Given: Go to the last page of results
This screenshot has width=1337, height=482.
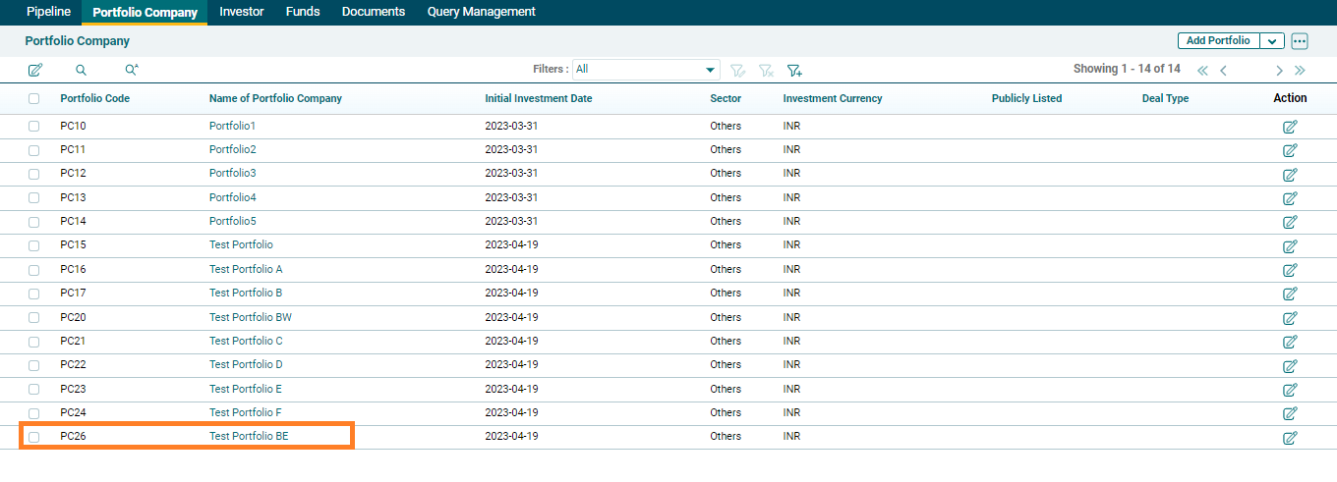Looking at the screenshot, I should [x=1300, y=70].
